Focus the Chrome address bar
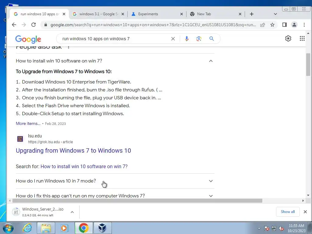 tap(153, 25)
